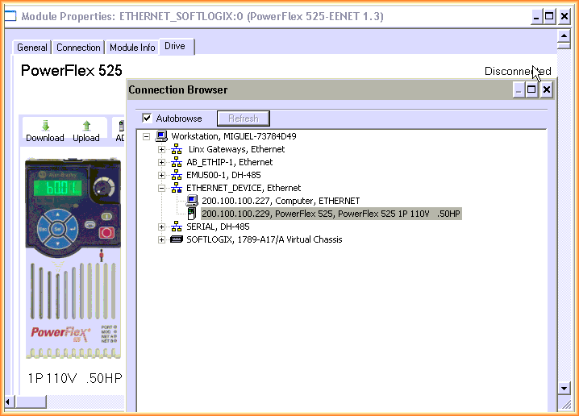Select the Workstation computer icon in tree
The height and width of the screenshot is (416, 579).
[160, 136]
